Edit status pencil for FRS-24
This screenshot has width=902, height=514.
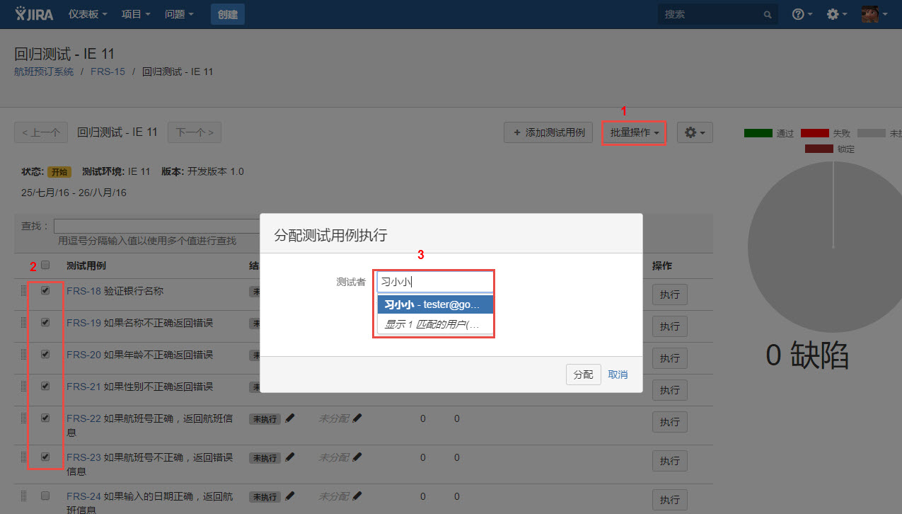click(289, 496)
